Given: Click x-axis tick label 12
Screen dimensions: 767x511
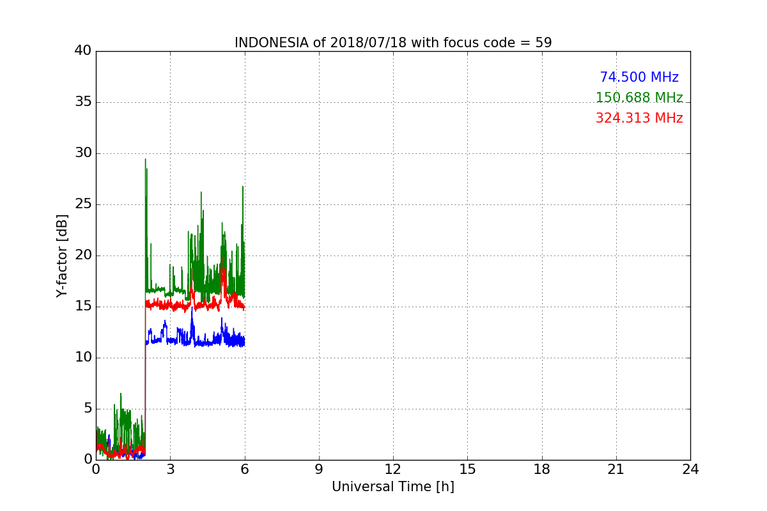Looking at the screenshot, I should coord(393,469).
